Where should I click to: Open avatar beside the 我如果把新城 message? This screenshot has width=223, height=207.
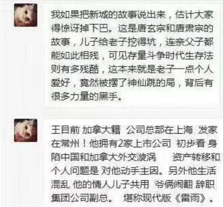26,15
